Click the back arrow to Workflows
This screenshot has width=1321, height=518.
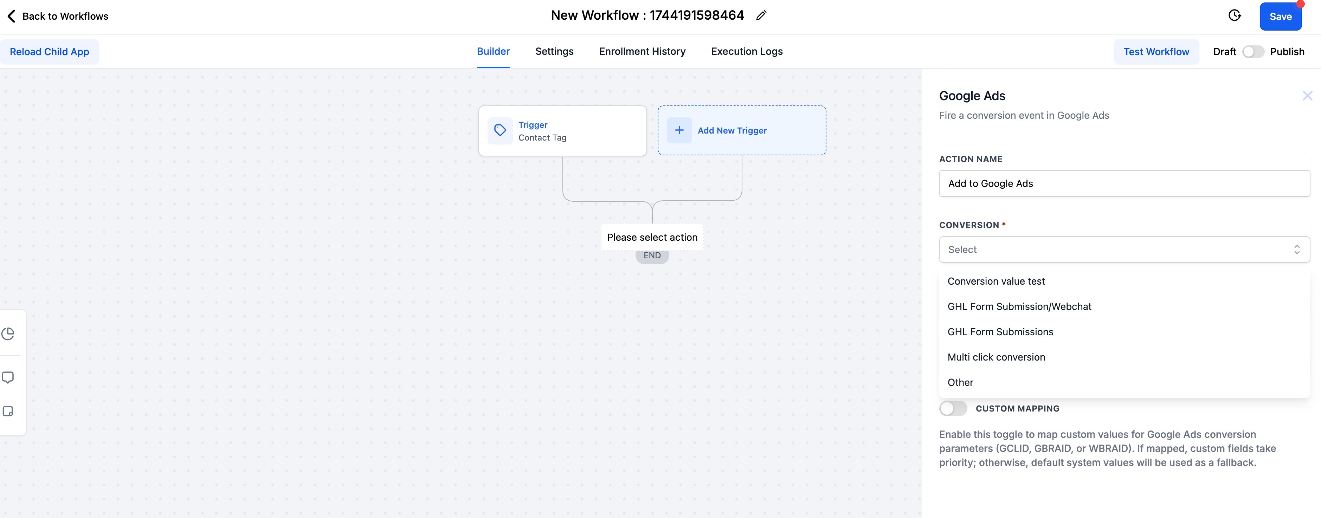(x=11, y=17)
